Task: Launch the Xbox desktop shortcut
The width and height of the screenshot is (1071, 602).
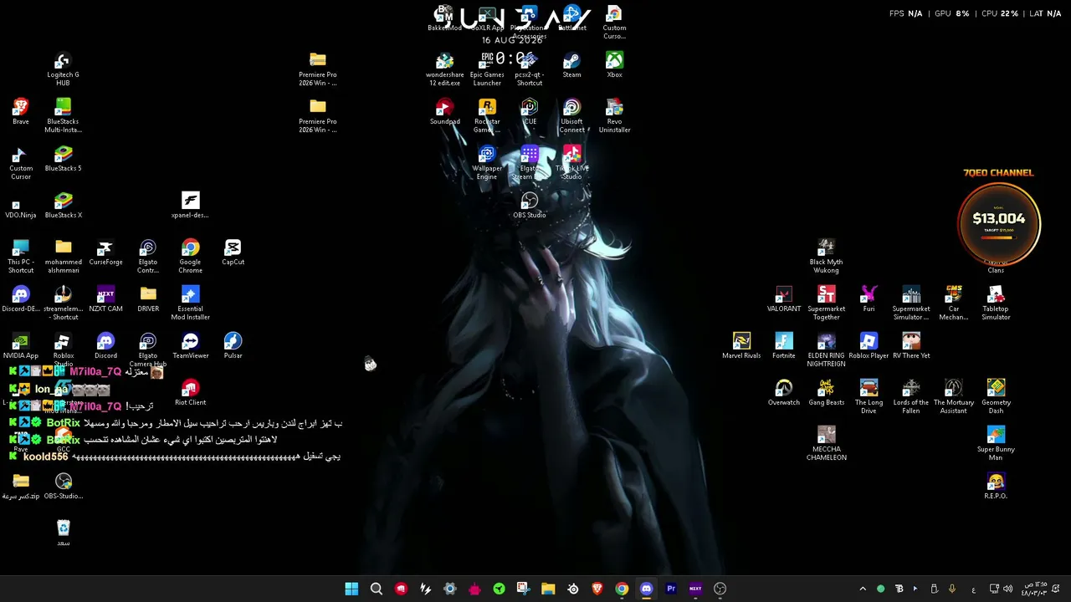Action: (614, 65)
